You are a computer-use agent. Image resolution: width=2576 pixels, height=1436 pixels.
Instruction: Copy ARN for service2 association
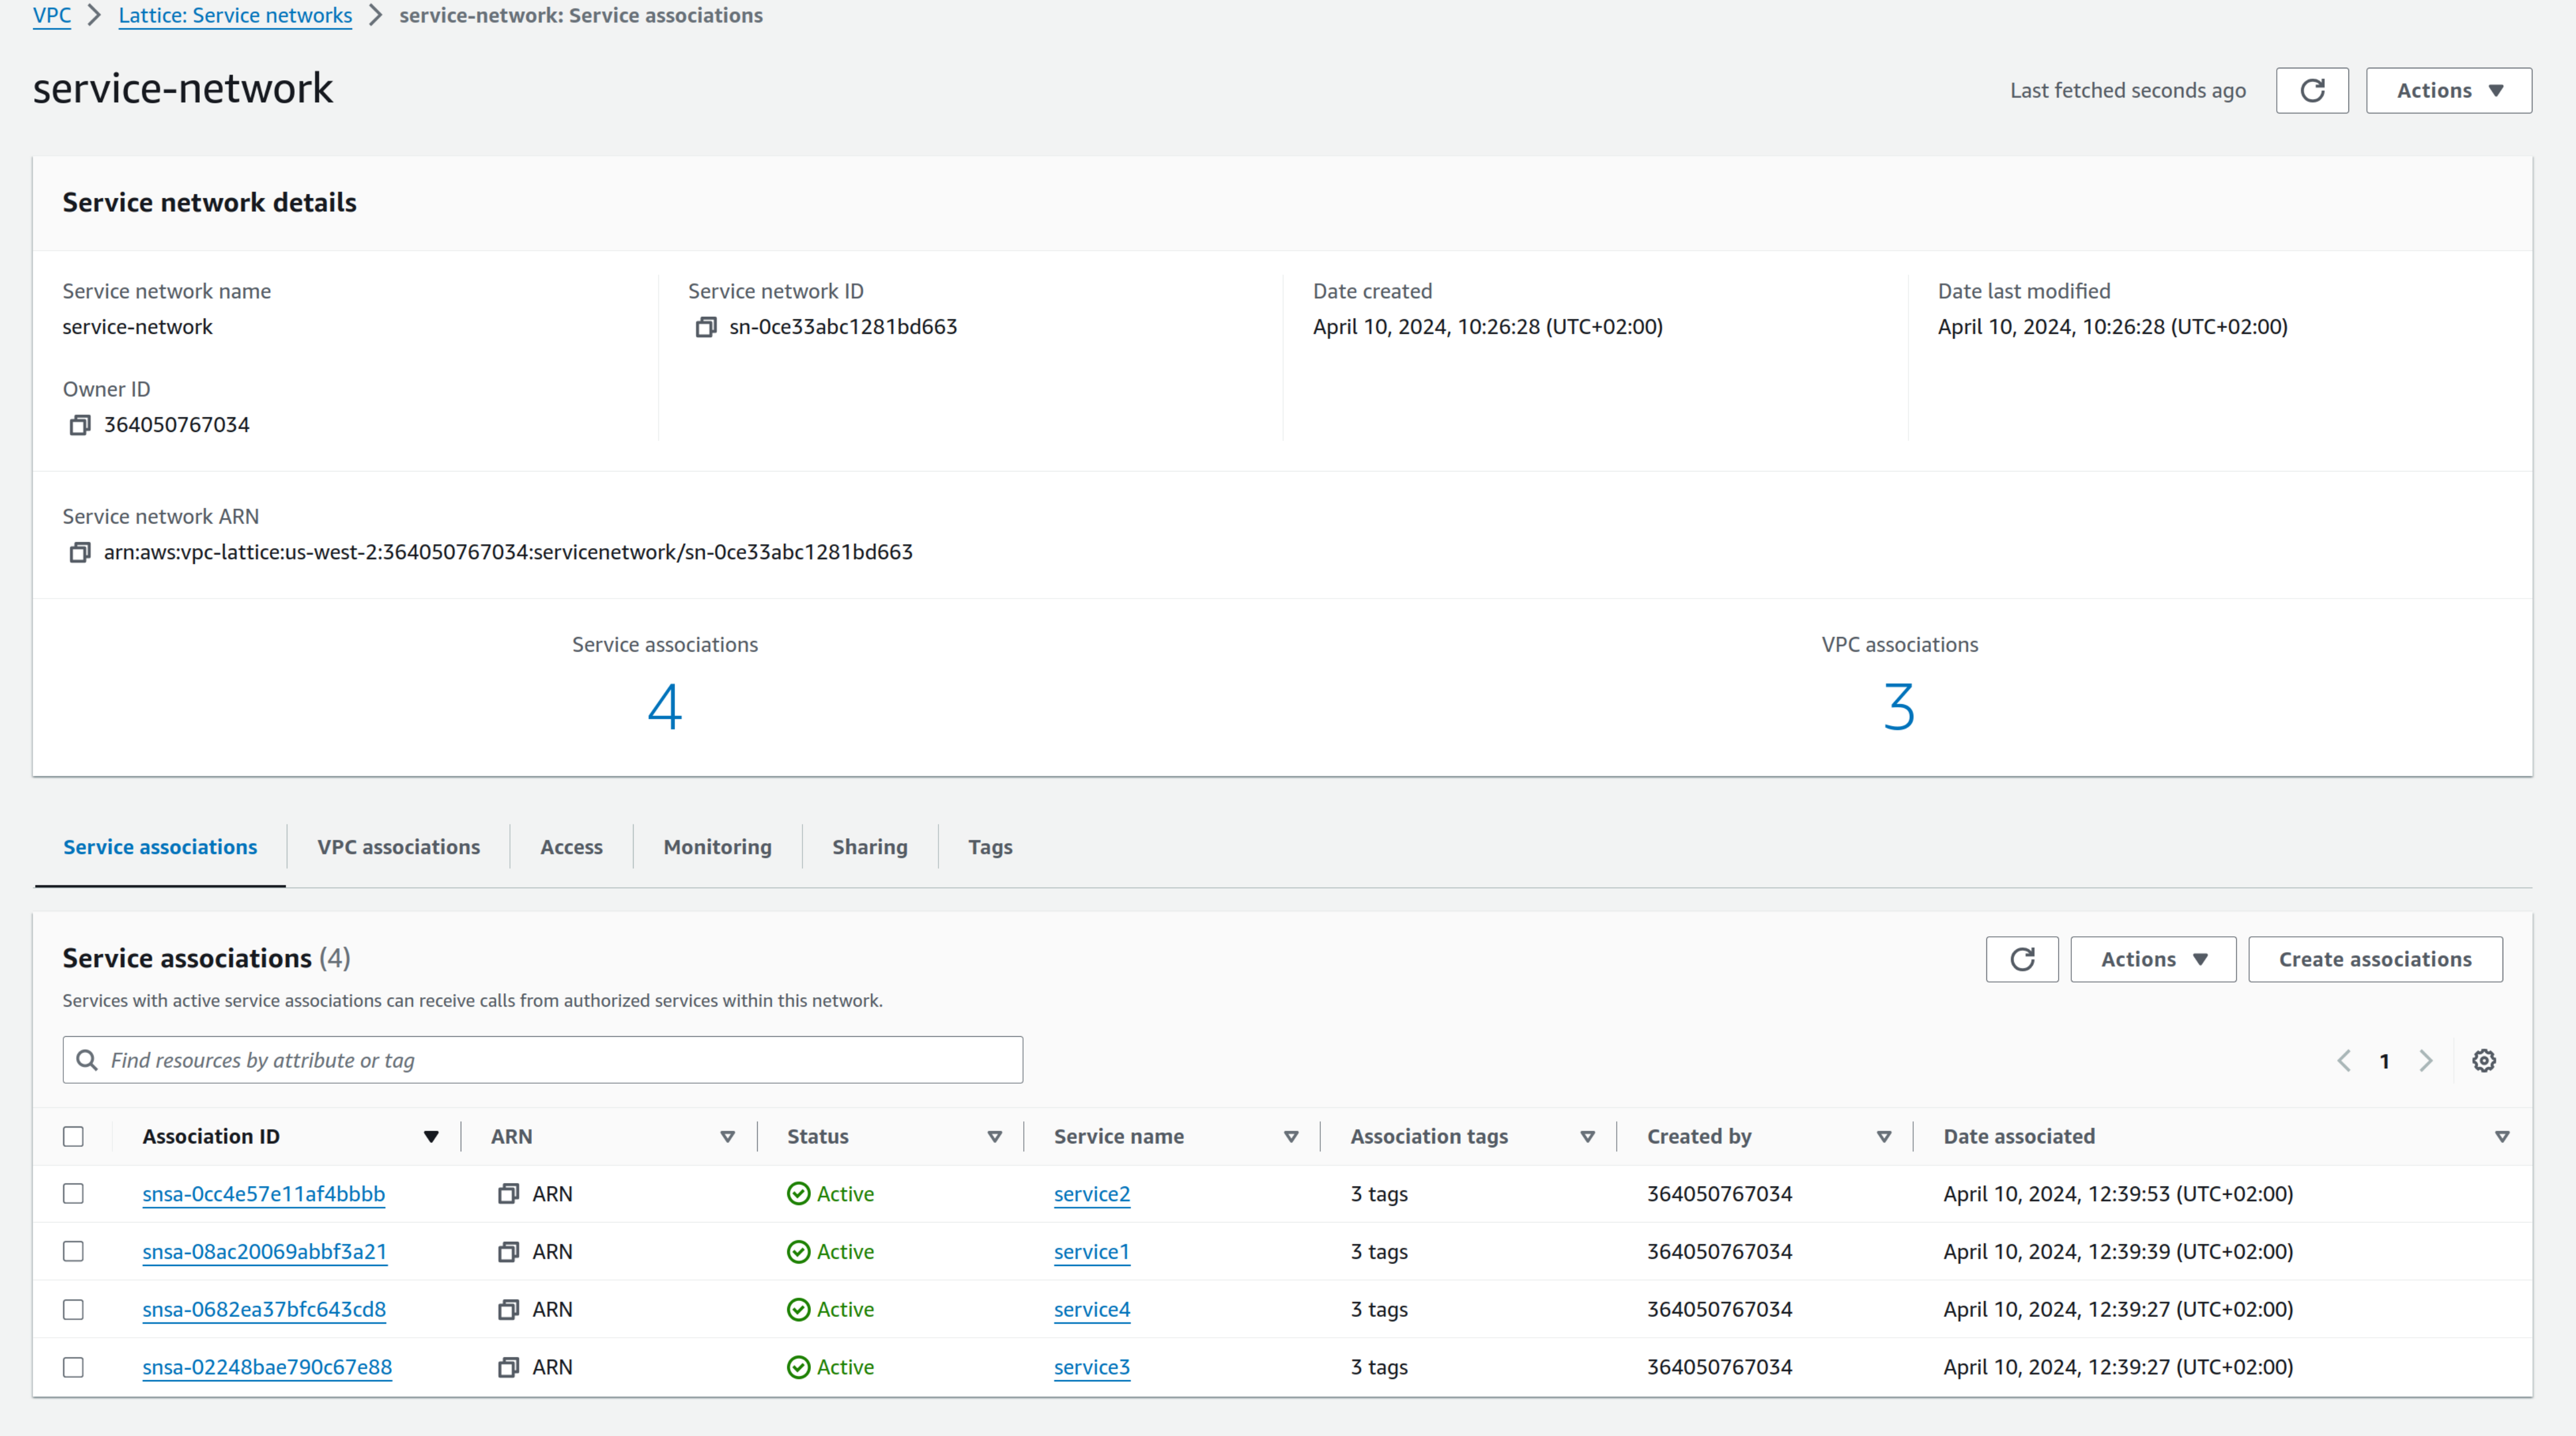click(508, 1194)
